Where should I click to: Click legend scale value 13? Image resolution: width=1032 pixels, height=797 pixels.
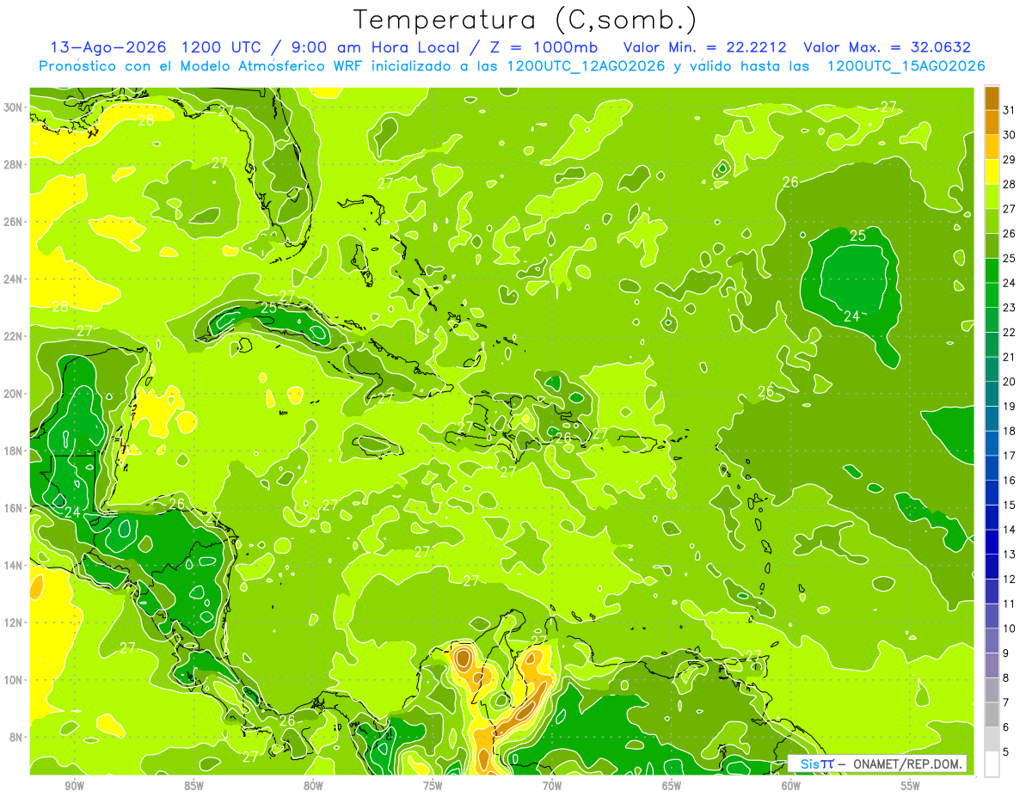click(x=1010, y=555)
